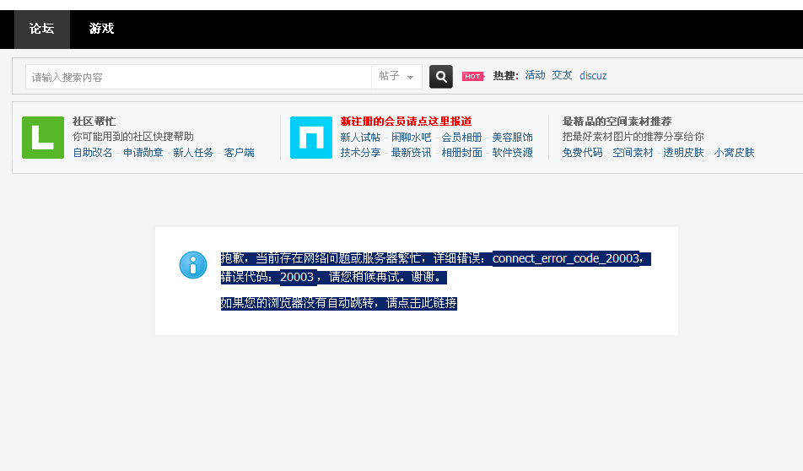Open the 论坛 tab
803x471 pixels.
coord(42,29)
